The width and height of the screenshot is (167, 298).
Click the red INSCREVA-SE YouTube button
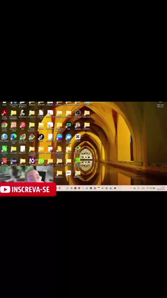[28, 189]
